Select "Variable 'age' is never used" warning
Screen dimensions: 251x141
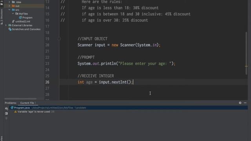(34, 112)
